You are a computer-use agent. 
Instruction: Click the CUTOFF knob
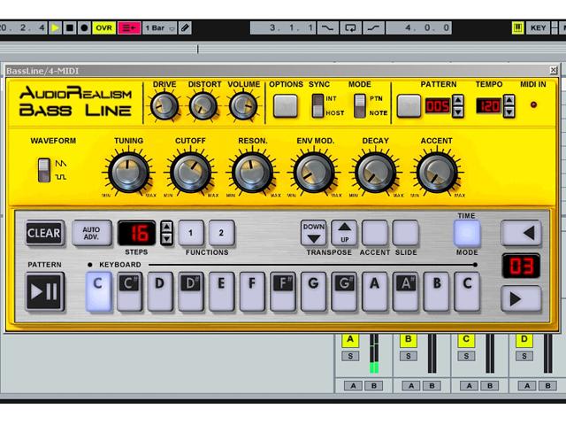pos(191,173)
